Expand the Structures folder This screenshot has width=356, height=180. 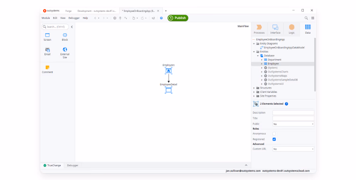tap(254, 88)
